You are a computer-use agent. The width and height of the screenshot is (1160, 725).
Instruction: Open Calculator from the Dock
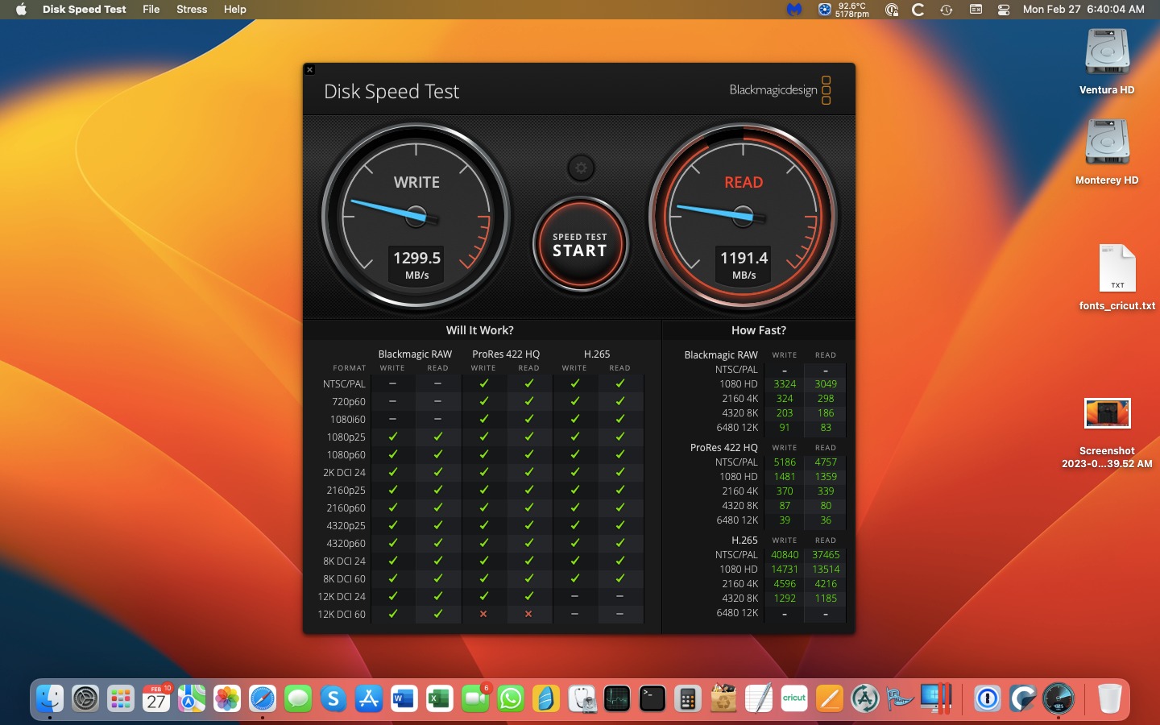tap(688, 698)
